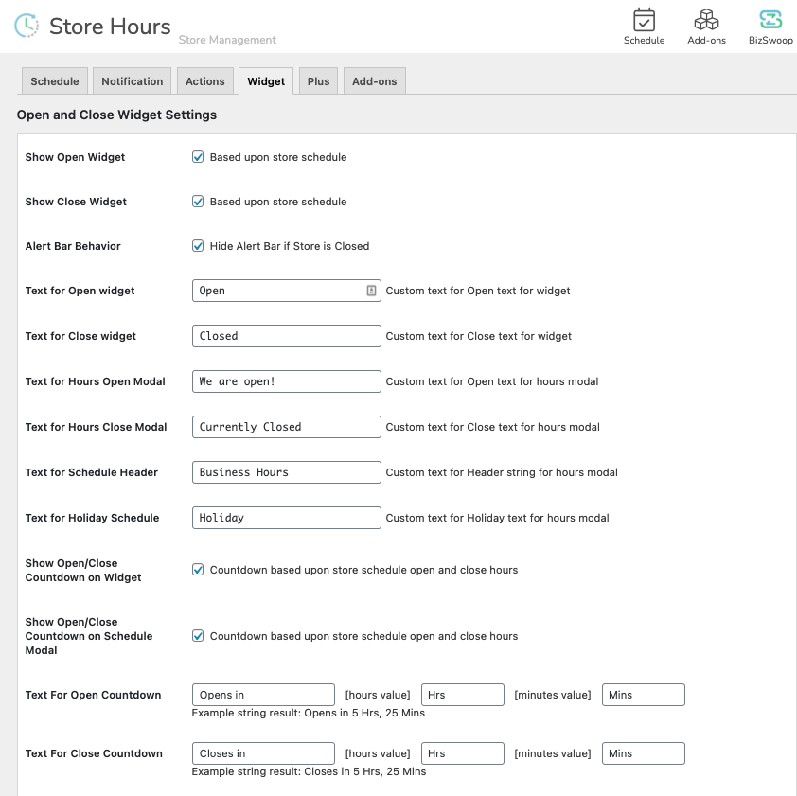This screenshot has height=796, width=797.
Task: Switch to the Notification tab
Action: [x=133, y=81]
